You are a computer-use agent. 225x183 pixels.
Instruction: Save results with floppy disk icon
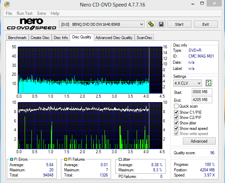click(x=161, y=24)
